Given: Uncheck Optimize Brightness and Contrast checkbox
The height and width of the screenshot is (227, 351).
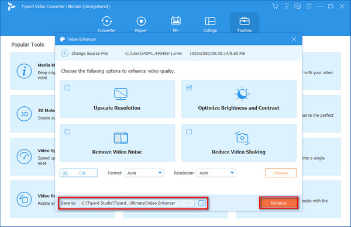Looking at the screenshot, I should (x=189, y=88).
